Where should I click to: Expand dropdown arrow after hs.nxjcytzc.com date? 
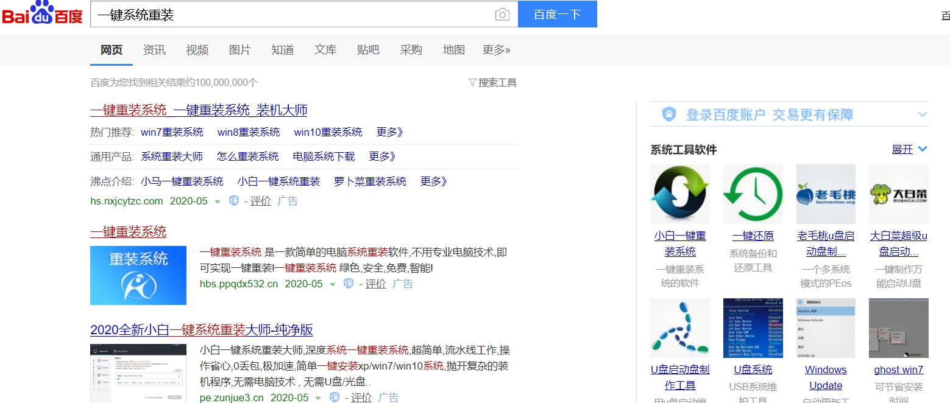218,201
